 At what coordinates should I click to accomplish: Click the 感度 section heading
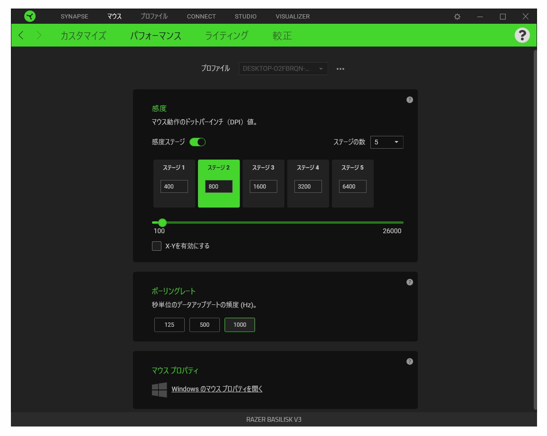(x=159, y=108)
